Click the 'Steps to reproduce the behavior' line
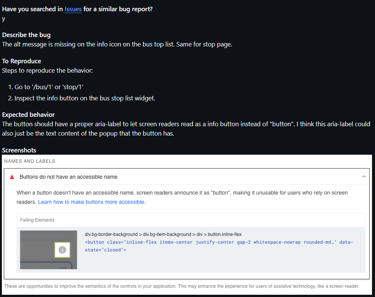Viewport: 375px width, 297px height. click(47, 70)
